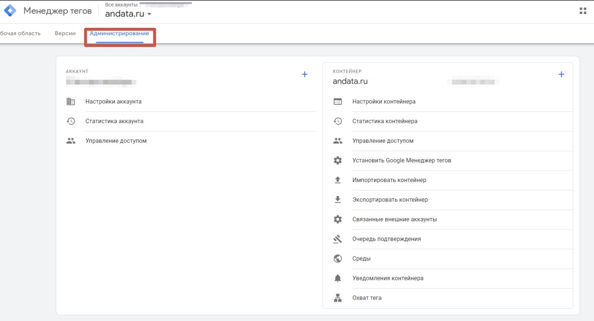Click the upload icon for Импортировать контейнер
Image resolution: width=594 pixels, height=321 pixels.
tap(338, 180)
